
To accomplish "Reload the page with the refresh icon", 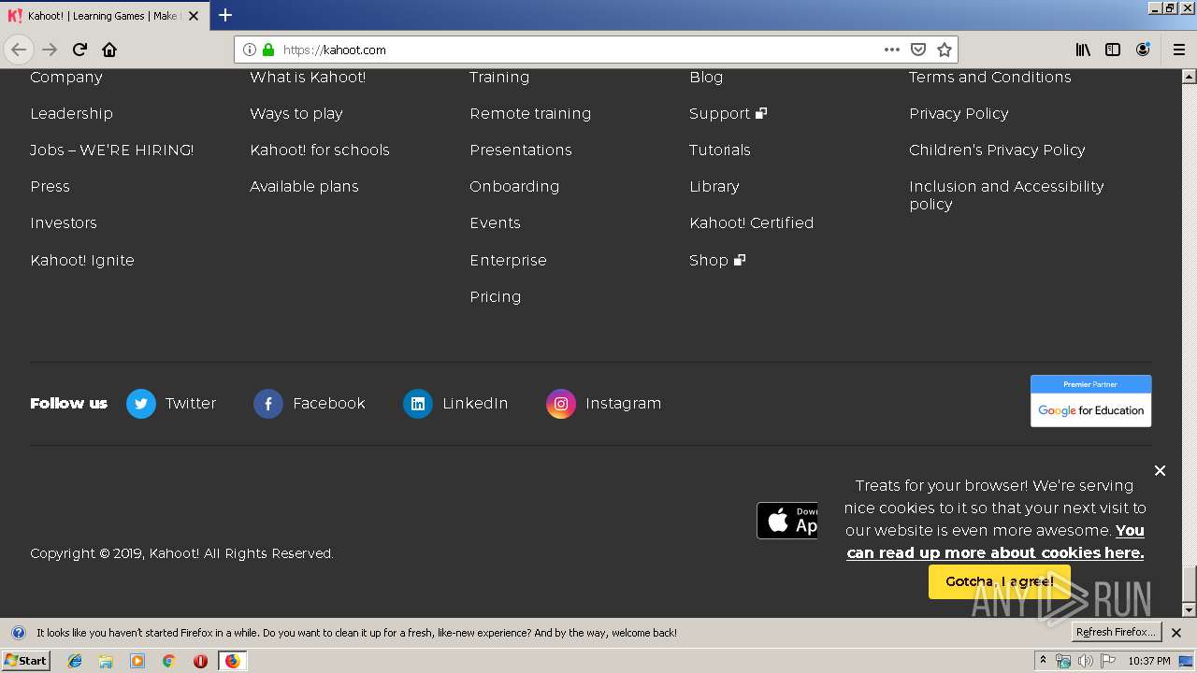I will click(x=79, y=50).
